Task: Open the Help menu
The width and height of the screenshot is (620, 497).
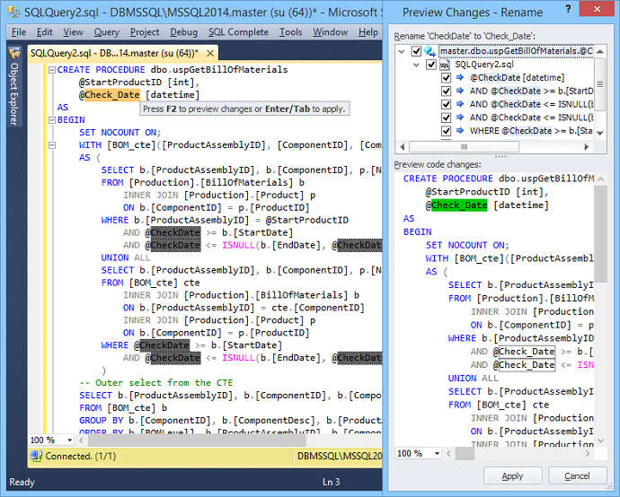Action: [368, 32]
